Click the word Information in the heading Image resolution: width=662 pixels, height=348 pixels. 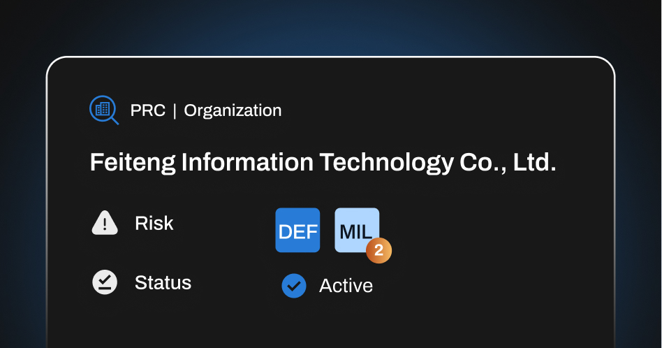tap(247, 162)
